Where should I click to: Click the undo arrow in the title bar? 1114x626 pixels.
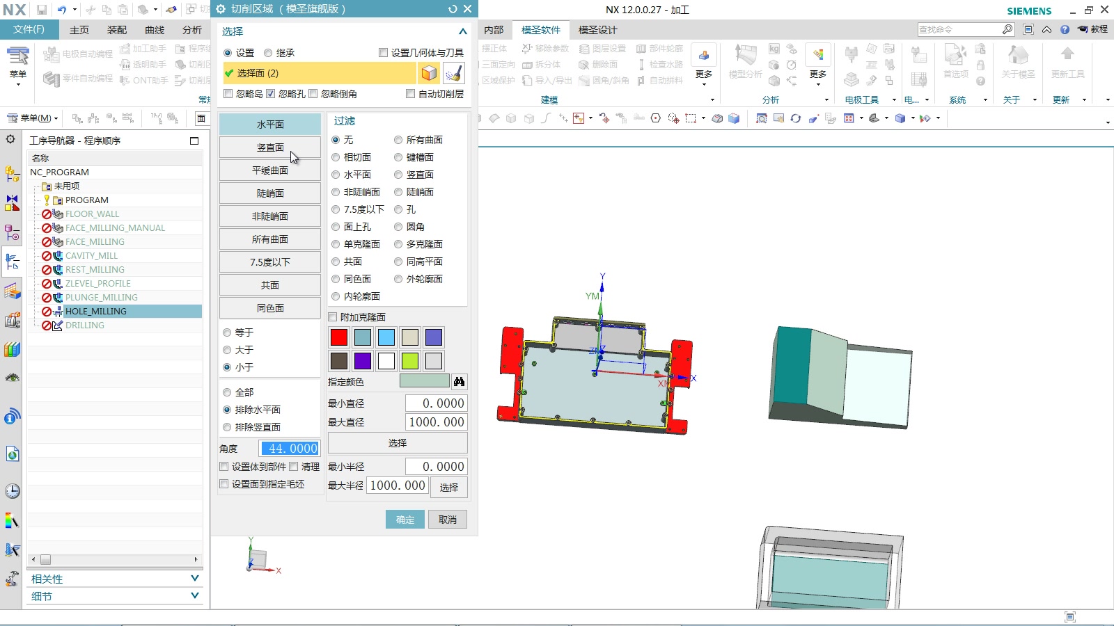(62, 10)
